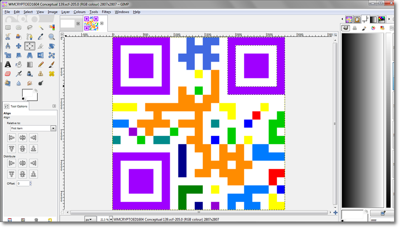
Task: Open the Filters menu
Action: click(106, 12)
